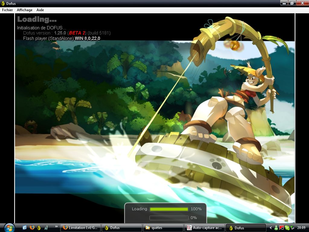Launch the blue quick launch icon after the Start orb
This screenshot has height=232, width=309.
(25, 227)
